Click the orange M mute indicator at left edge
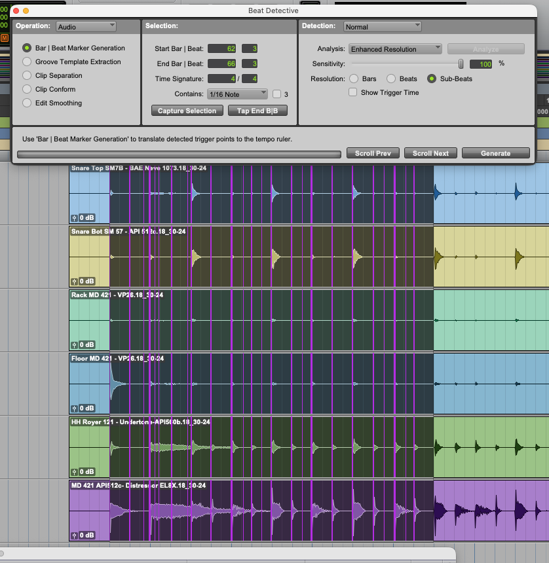Viewport: 549px width, 563px height. (5, 38)
